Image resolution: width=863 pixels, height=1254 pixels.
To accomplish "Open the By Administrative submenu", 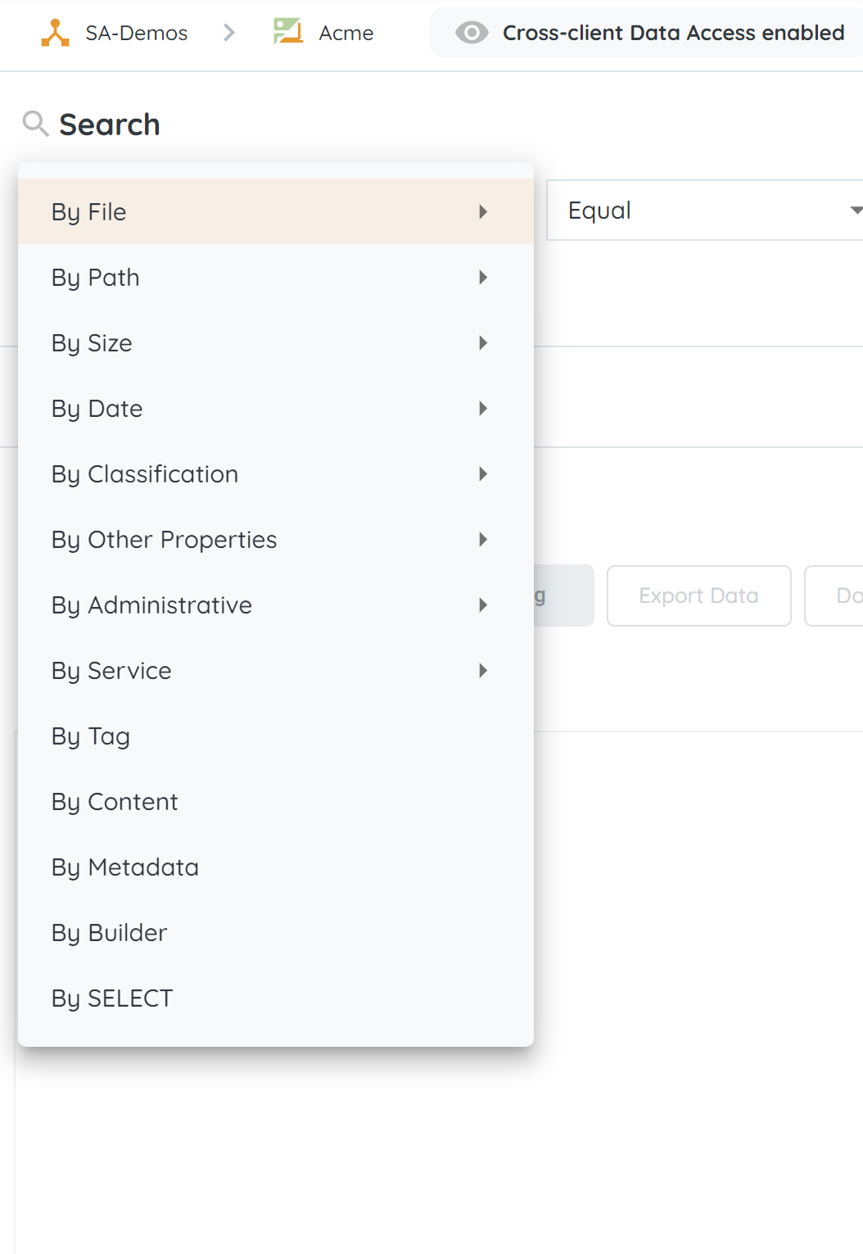I will click(x=152, y=605).
